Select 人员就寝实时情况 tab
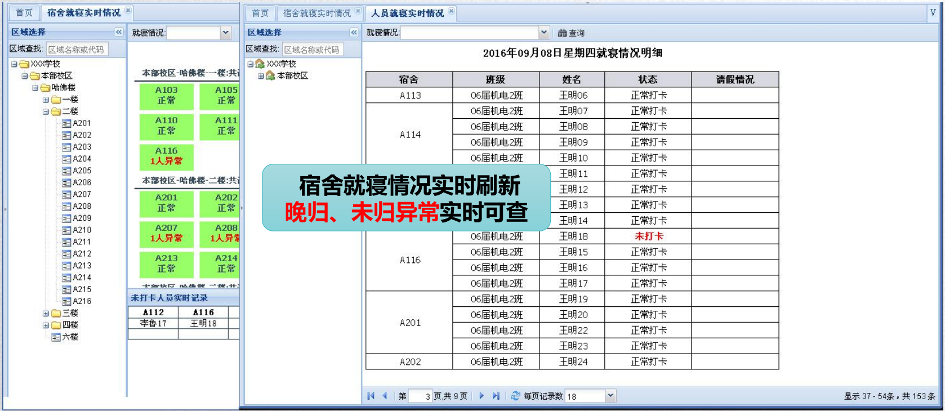 point(407,13)
